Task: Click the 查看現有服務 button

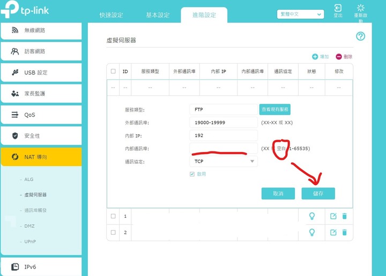Action: pyautogui.click(x=274, y=109)
